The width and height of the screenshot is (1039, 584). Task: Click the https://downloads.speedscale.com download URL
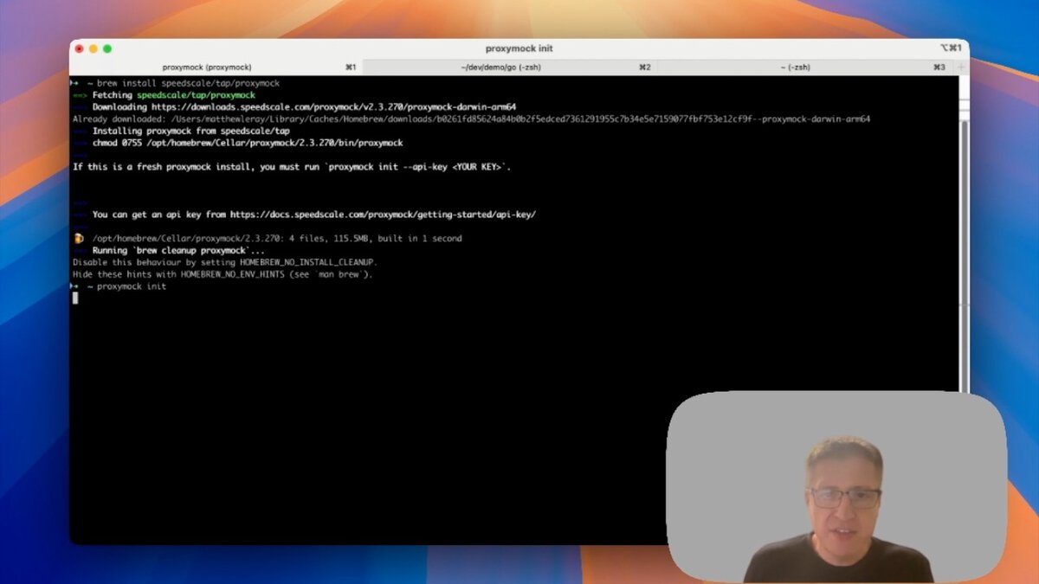click(x=334, y=107)
